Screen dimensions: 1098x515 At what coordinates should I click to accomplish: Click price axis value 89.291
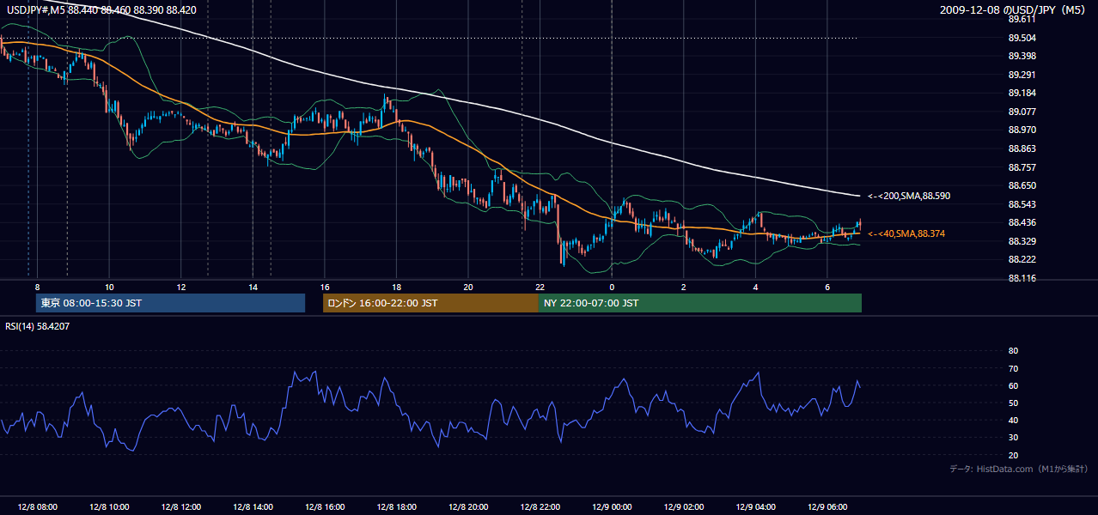1021,75
